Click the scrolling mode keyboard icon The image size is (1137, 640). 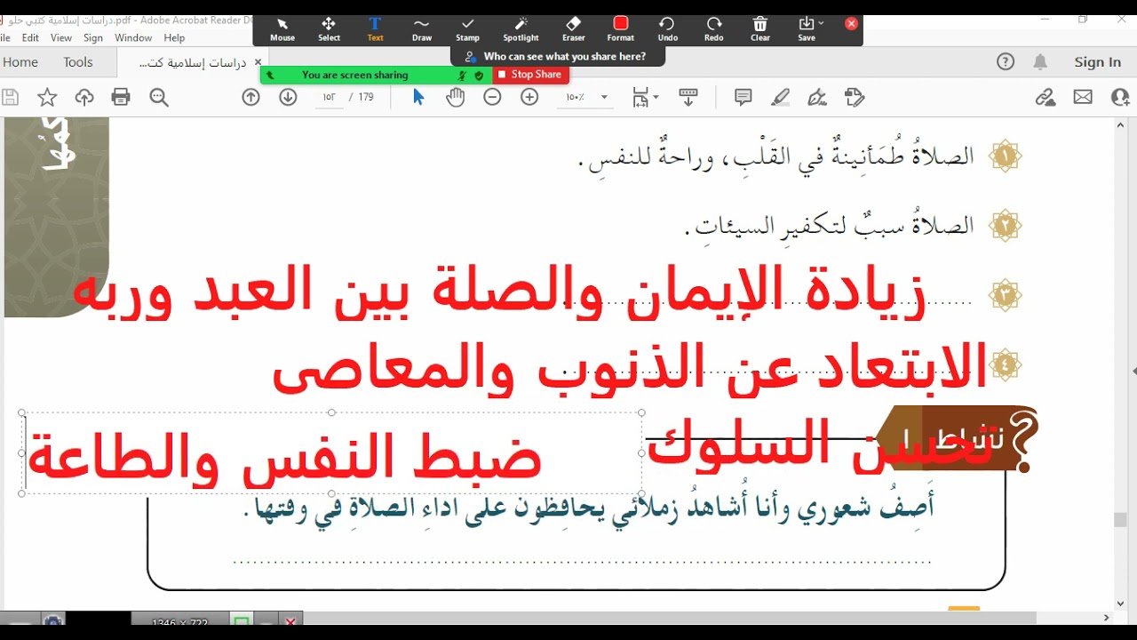(688, 97)
